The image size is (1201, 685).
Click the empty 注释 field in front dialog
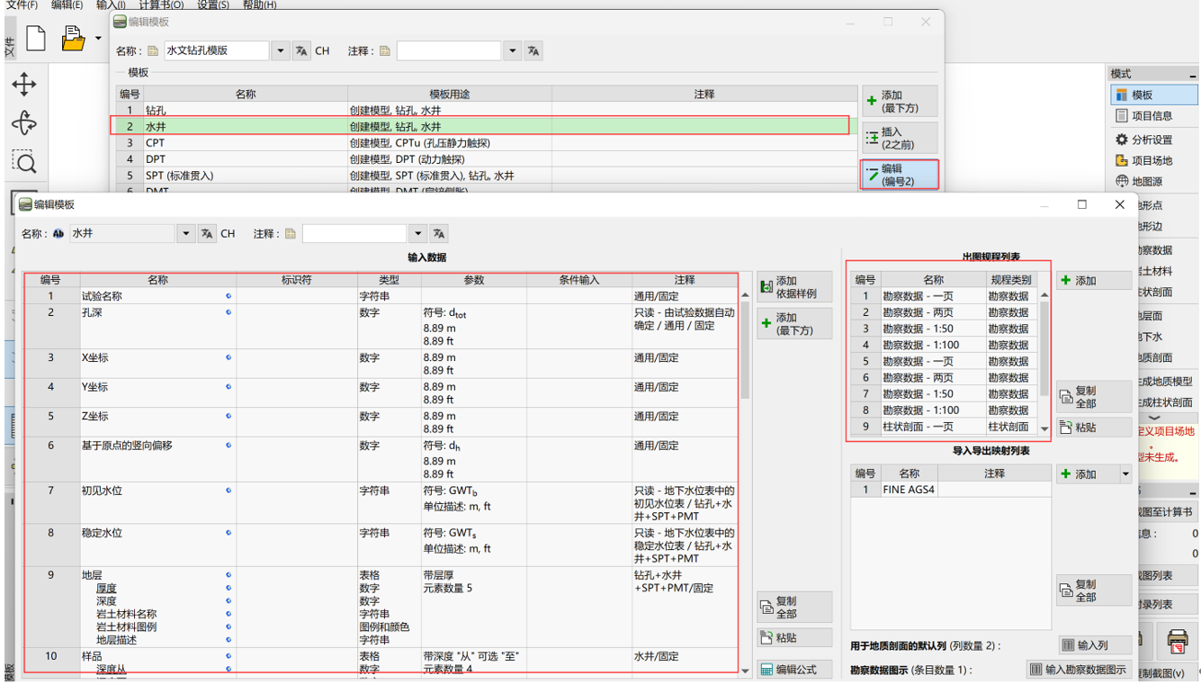tap(354, 233)
